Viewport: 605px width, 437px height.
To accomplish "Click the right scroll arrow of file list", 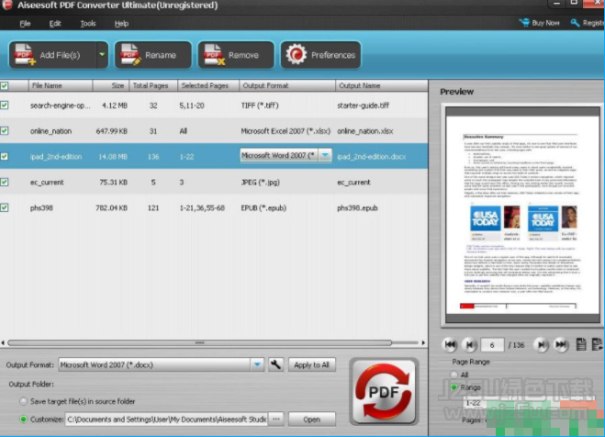I will (x=423, y=342).
